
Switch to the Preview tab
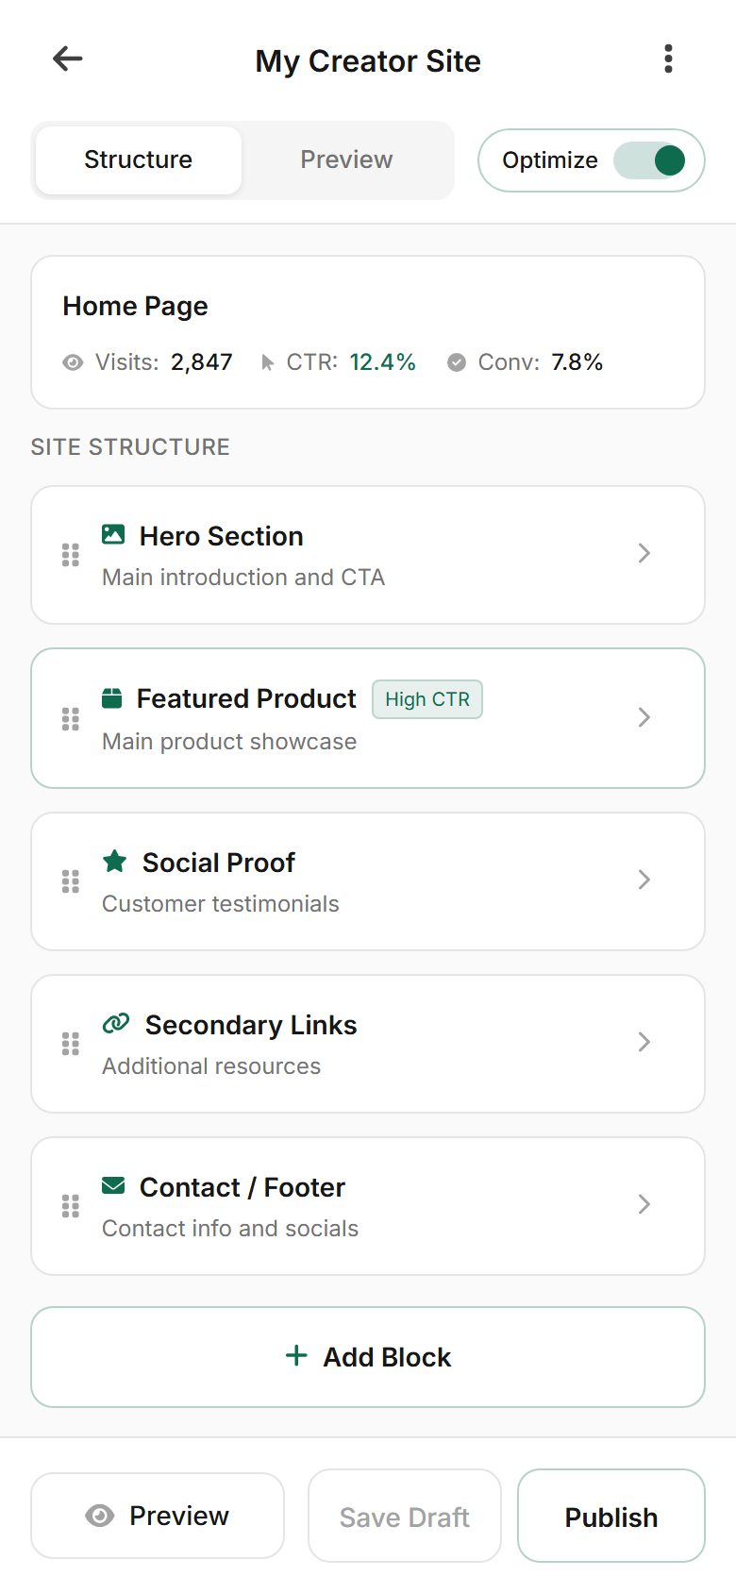click(x=346, y=159)
